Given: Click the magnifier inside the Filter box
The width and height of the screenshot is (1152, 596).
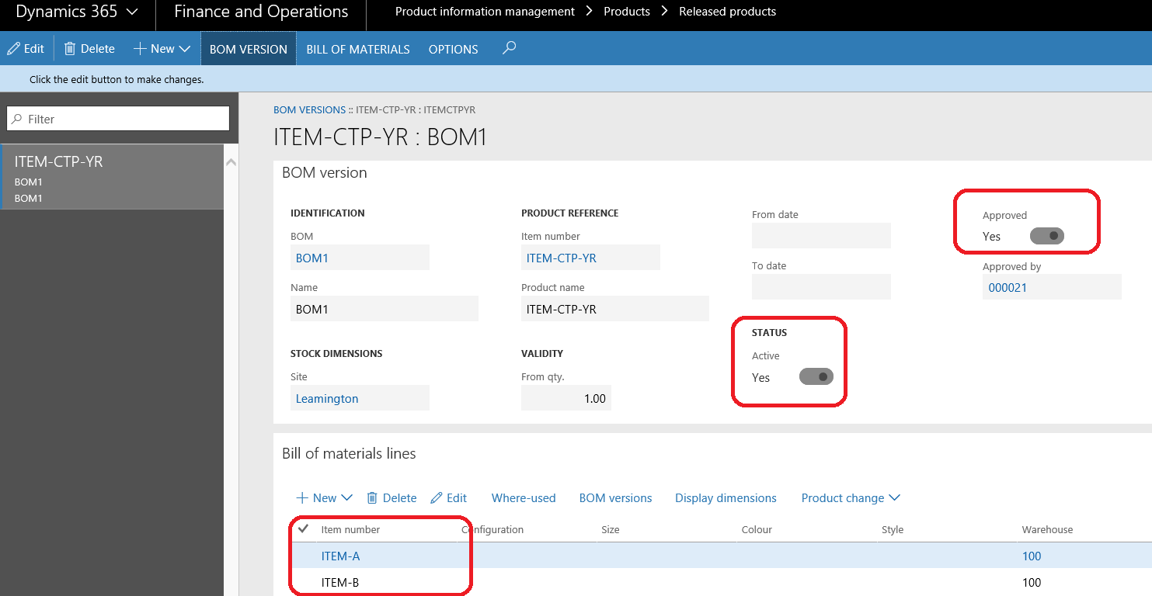Looking at the screenshot, I should coord(18,118).
